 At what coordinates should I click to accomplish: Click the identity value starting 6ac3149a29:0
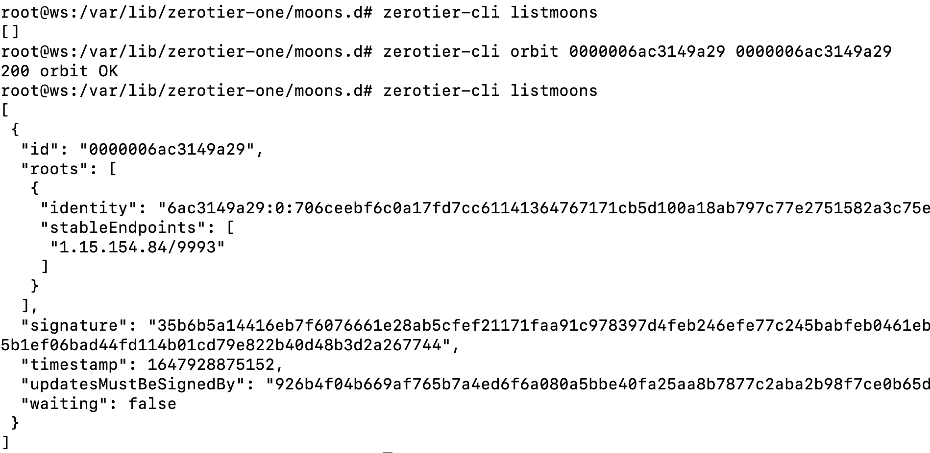point(544,208)
